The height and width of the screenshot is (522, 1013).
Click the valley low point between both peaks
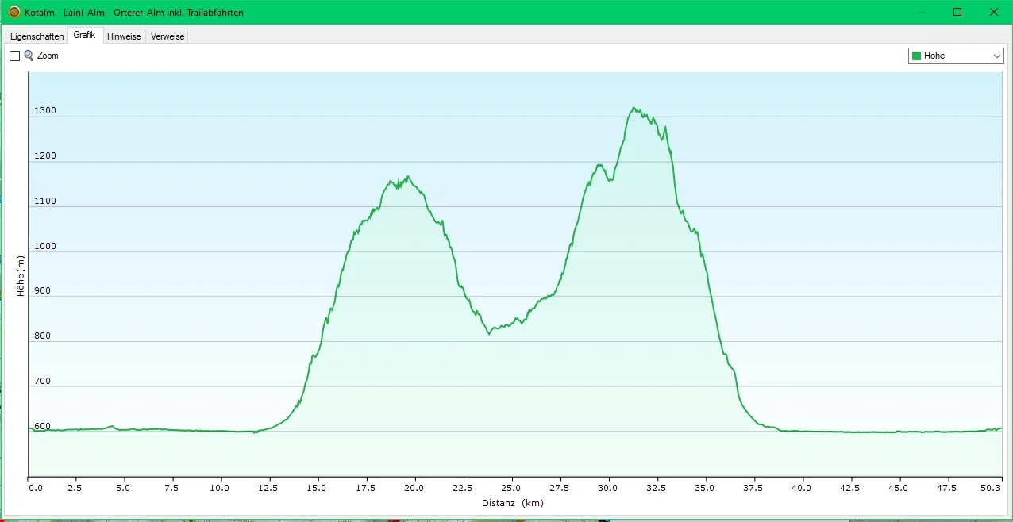coord(489,334)
